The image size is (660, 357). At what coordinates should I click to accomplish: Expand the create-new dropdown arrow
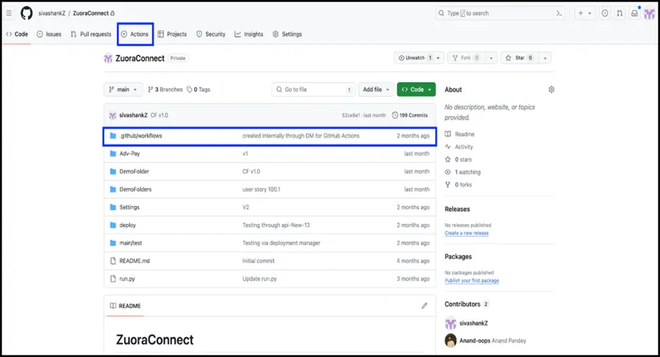pos(590,13)
